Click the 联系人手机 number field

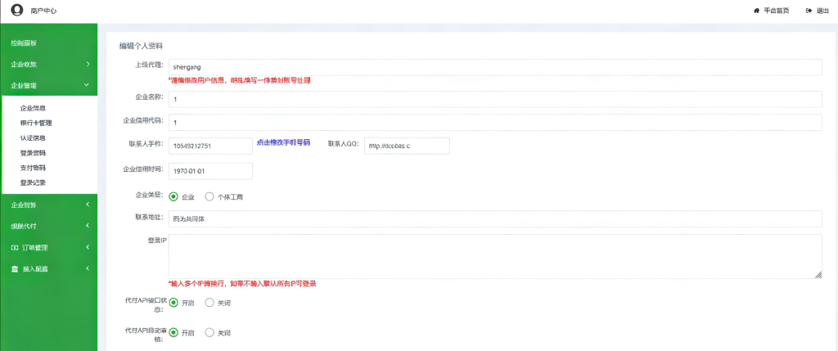(210, 146)
